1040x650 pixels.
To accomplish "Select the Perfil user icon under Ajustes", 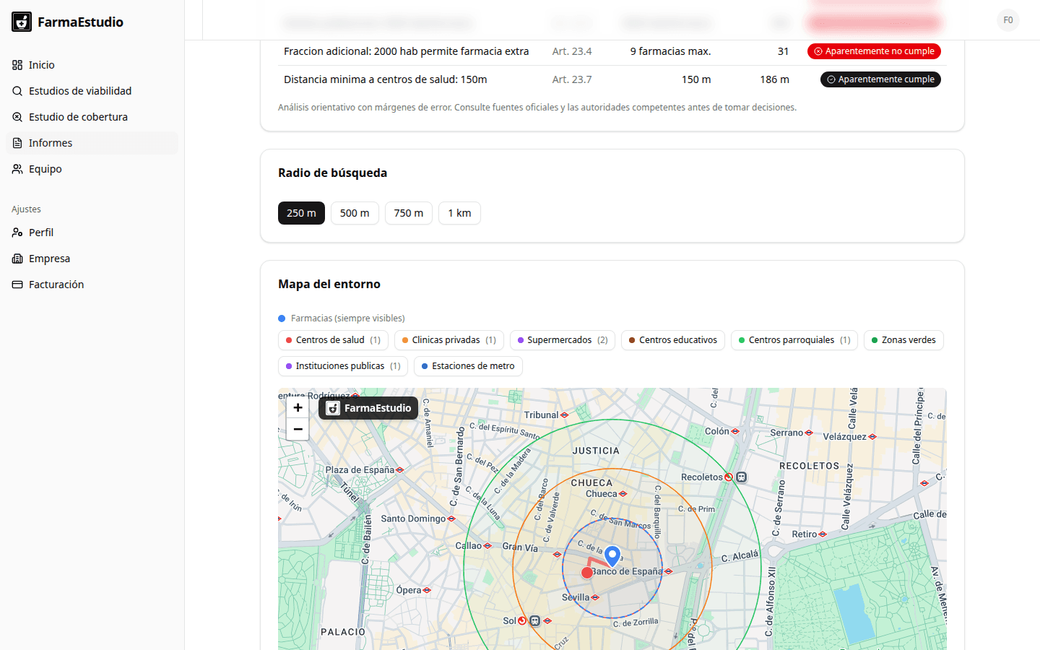I will tap(17, 232).
